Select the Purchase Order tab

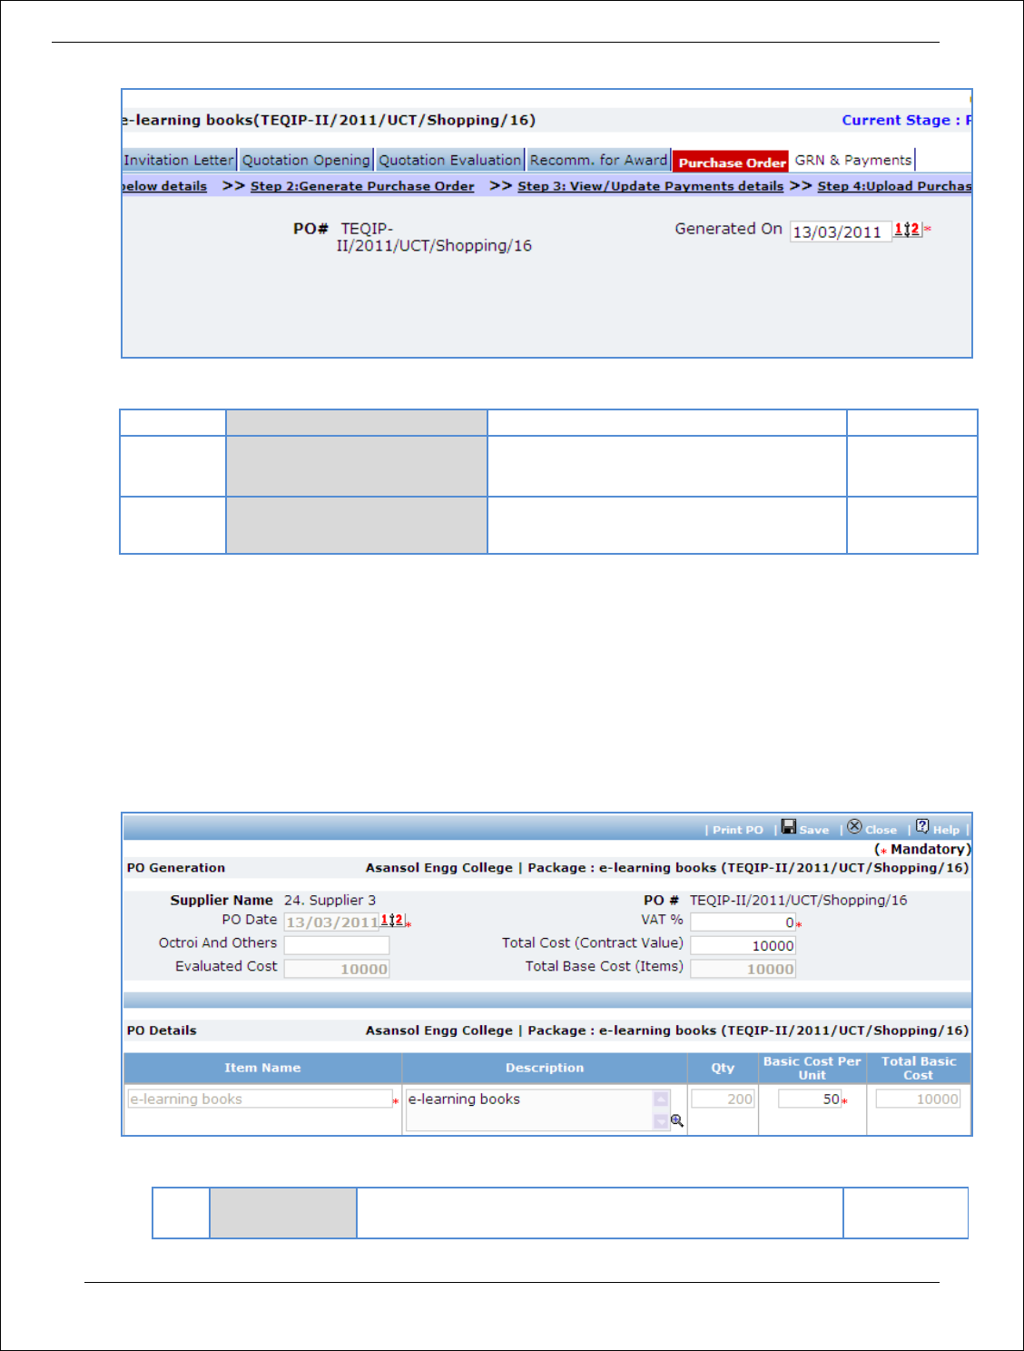pos(732,162)
